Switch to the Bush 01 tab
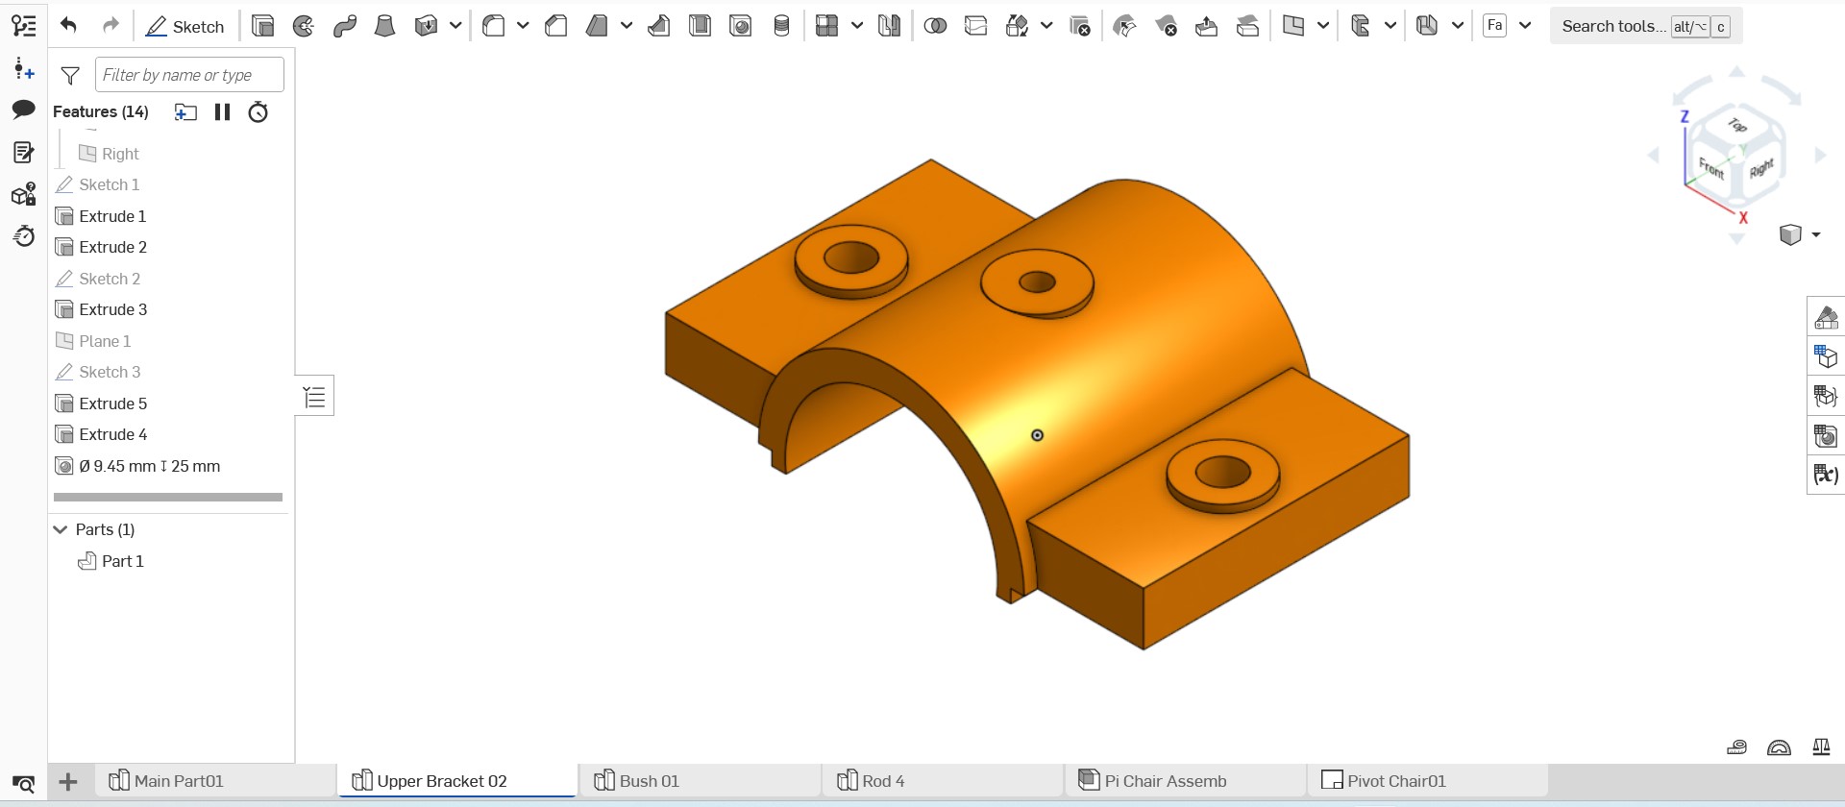The width and height of the screenshot is (1845, 807). pyautogui.click(x=649, y=781)
